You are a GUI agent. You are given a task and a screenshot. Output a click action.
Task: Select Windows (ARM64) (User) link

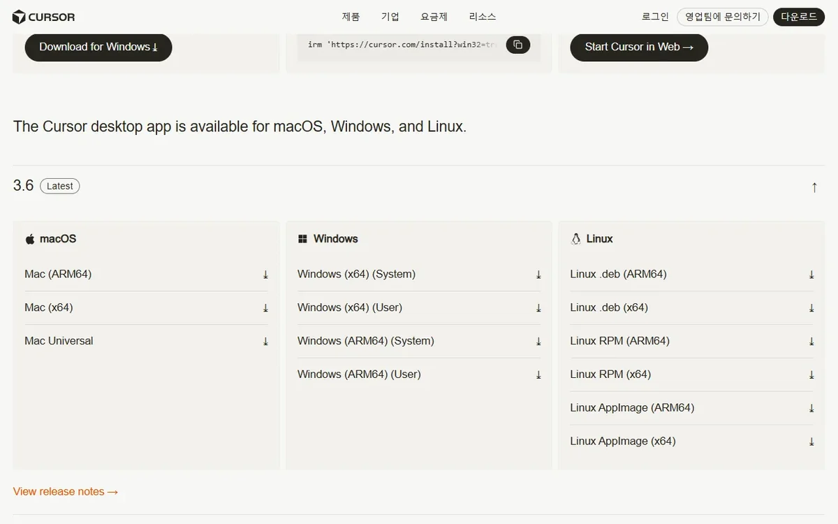[x=419, y=375]
